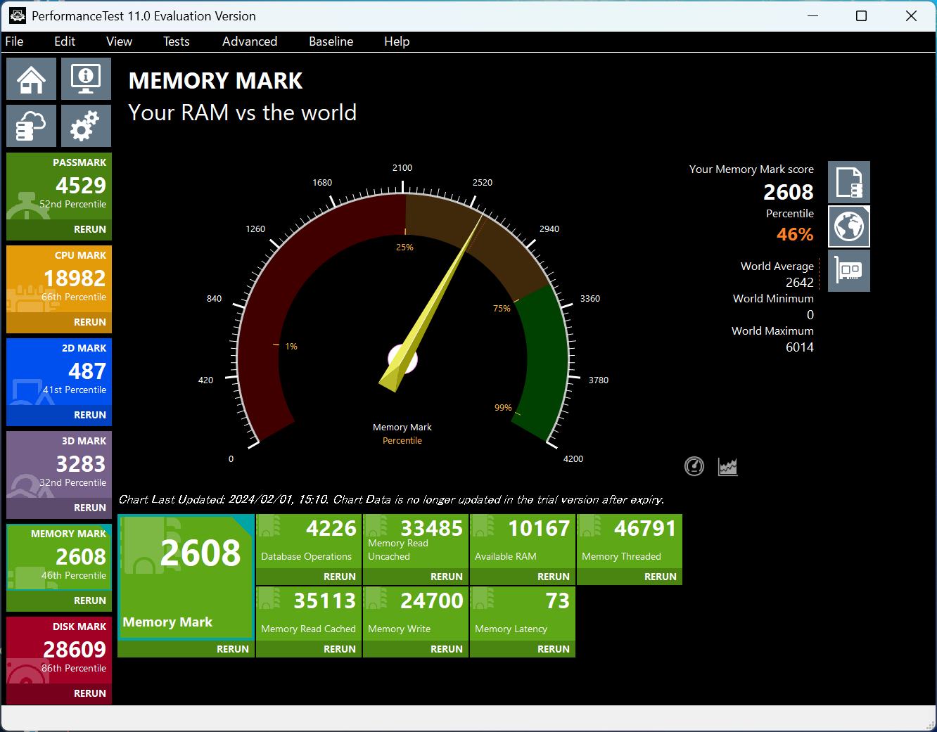Open memory hardware details card icon
The image size is (937, 732).
click(x=849, y=271)
